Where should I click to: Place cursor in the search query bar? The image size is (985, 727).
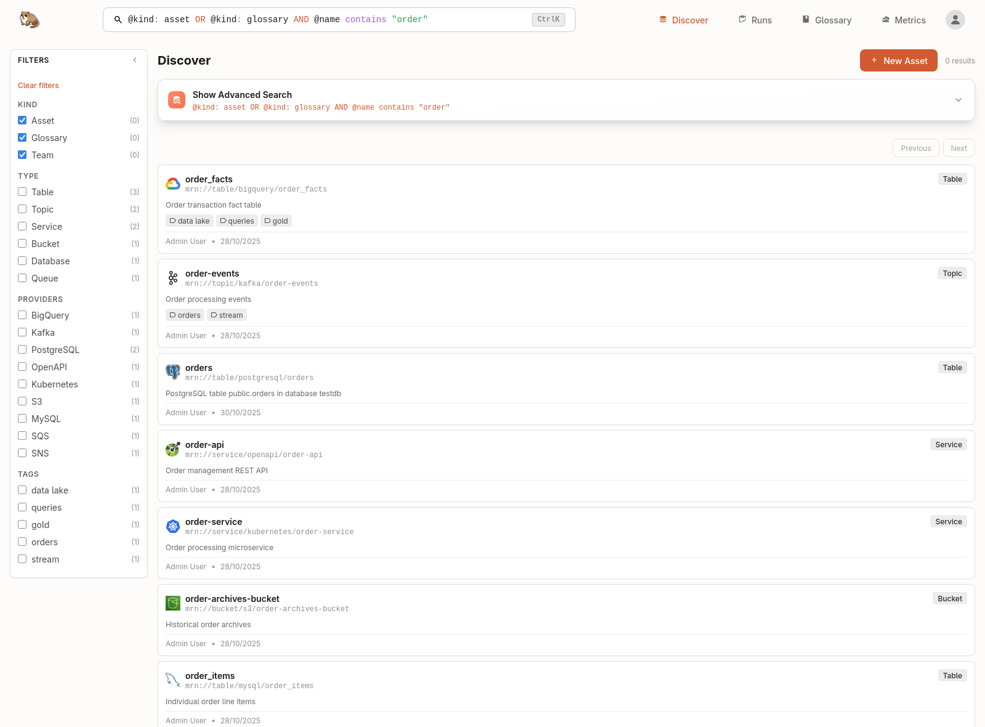click(x=339, y=19)
